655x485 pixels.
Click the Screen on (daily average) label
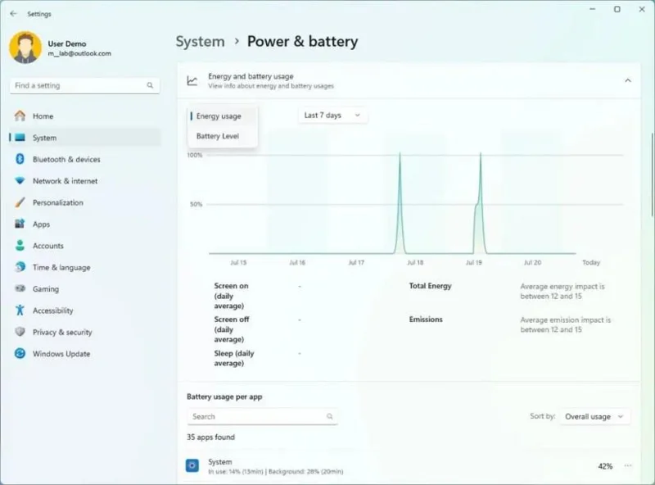click(231, 296)
